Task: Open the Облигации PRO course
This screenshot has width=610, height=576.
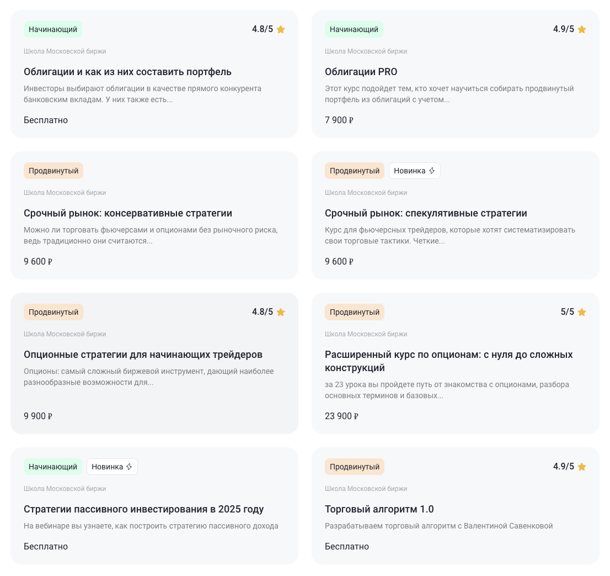Action: point(361,72)
